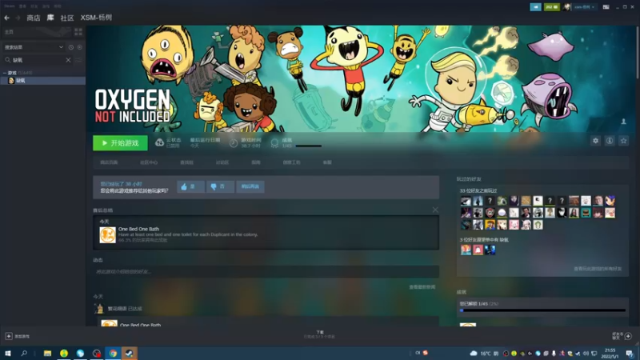Open 商店页面 store page link
This screenshot has width=640, height=360.
(109, 162)
